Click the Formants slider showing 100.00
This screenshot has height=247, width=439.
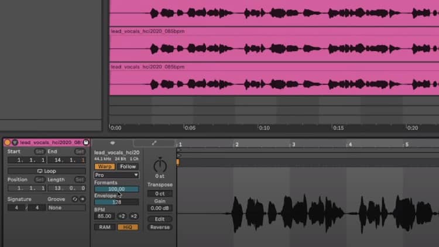(x=116, y=189)
